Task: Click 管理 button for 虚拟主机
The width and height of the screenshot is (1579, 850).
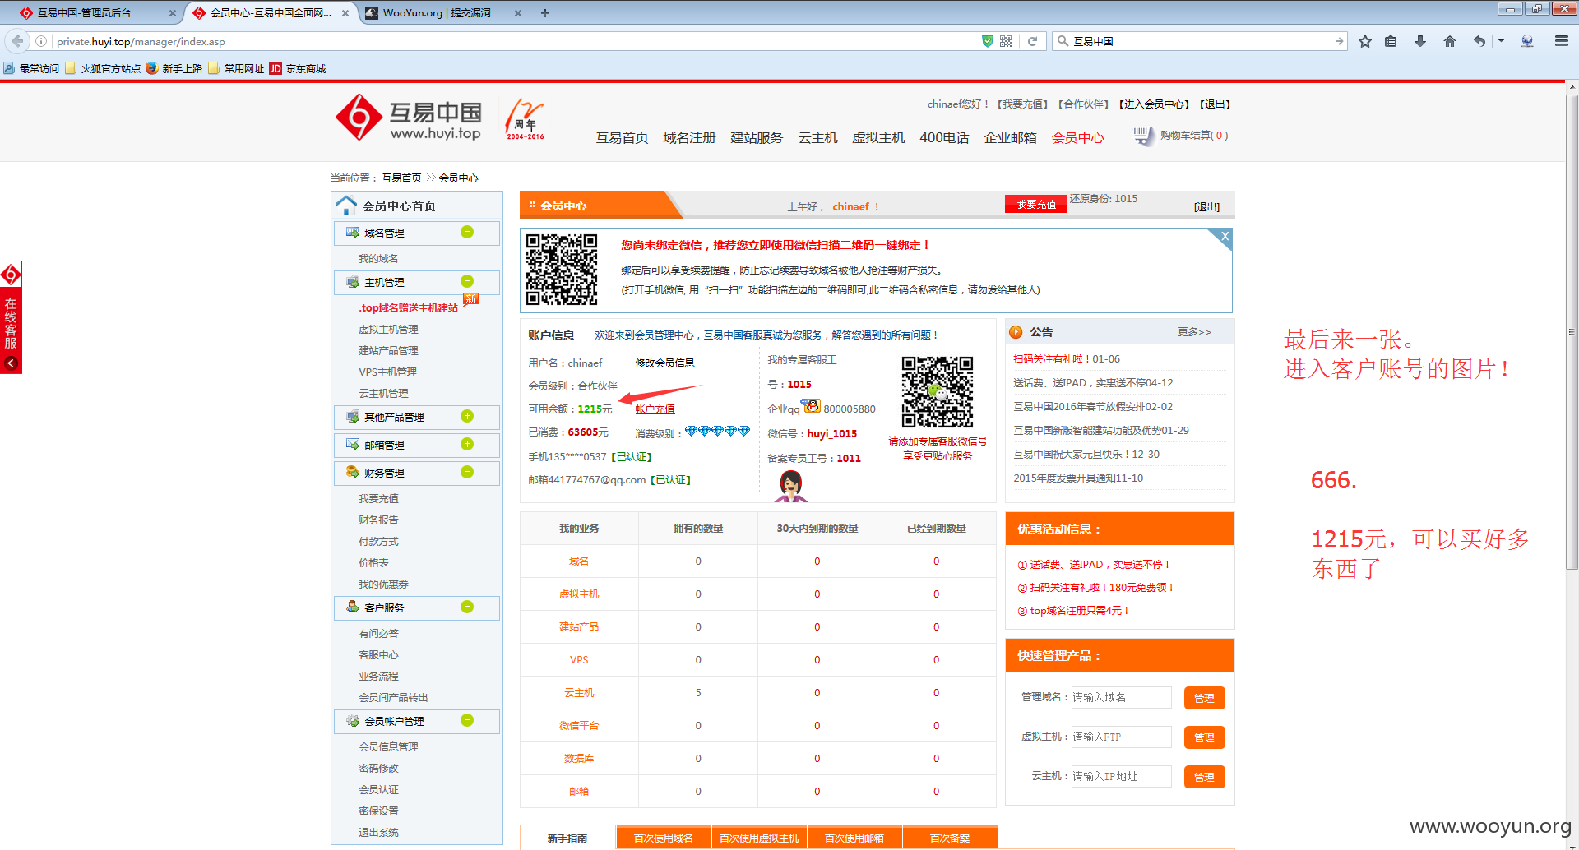Action: pos(1204,737)
